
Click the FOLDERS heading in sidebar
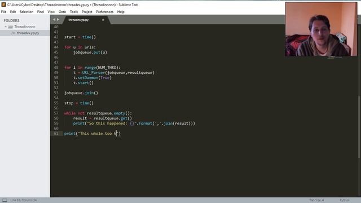click(x=11, y=20)
